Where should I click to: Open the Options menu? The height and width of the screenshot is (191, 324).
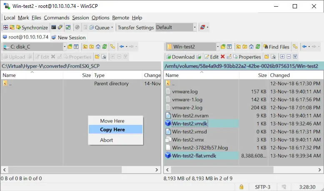100,18
